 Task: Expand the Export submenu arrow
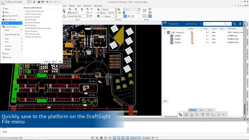22,30
